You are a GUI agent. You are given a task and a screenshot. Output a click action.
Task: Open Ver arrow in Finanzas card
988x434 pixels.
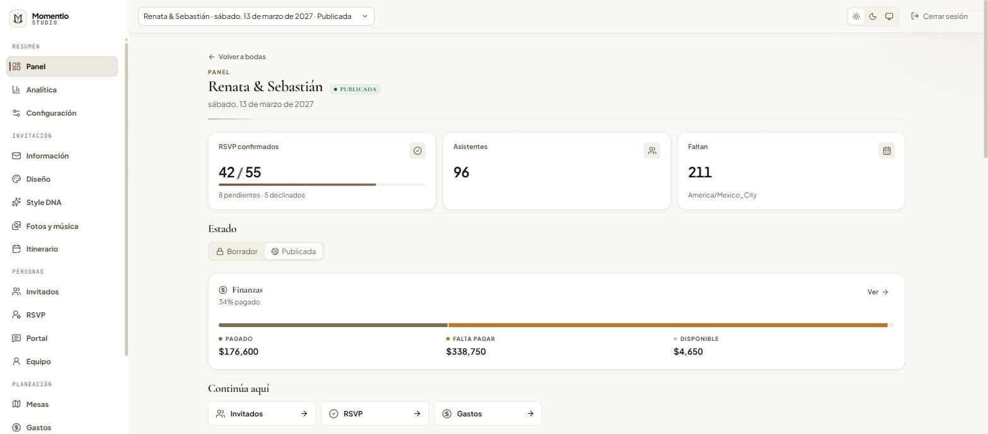click(878, 292)
